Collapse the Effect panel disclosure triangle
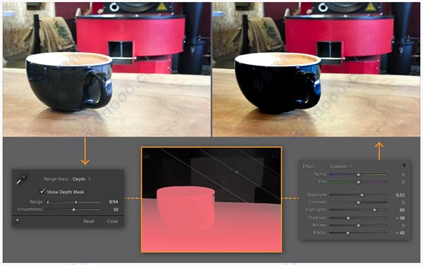Screen dimensions: 423x265 404,166
